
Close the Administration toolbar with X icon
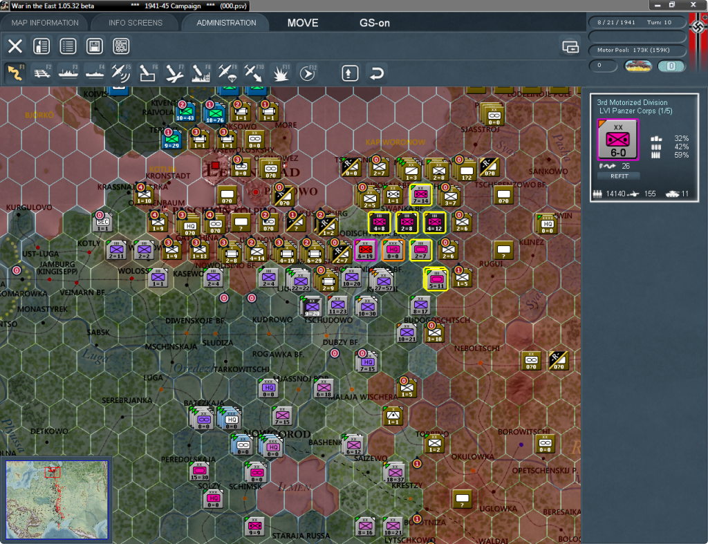[x=15, y=46]
